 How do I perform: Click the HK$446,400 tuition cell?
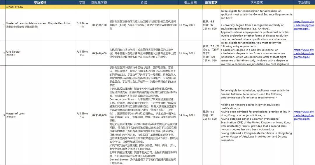(99, 53)
